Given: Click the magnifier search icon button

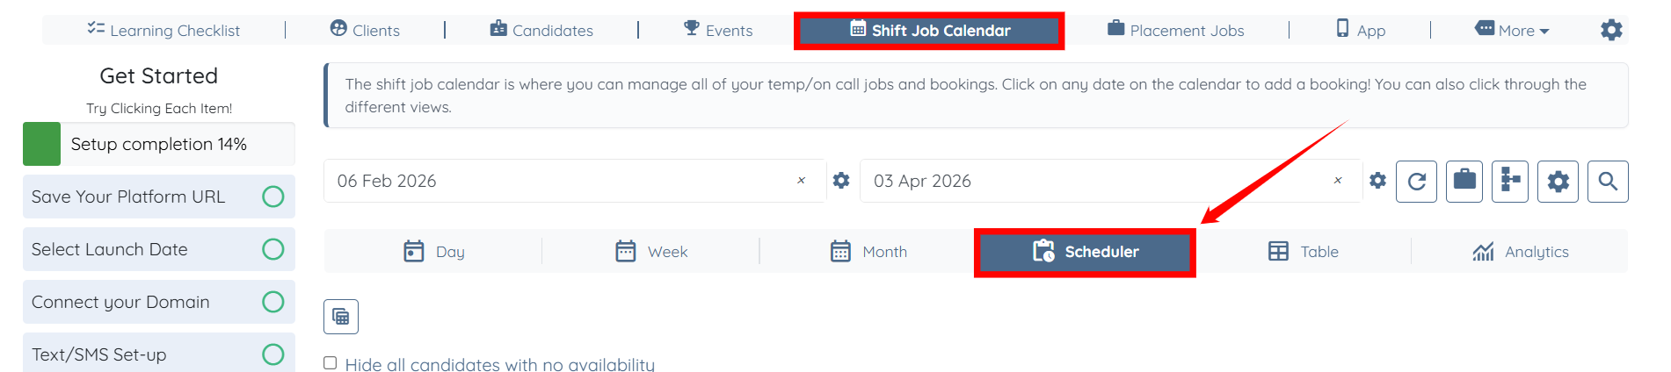Looking at the screenshot, I should [x=1608, y=182].
